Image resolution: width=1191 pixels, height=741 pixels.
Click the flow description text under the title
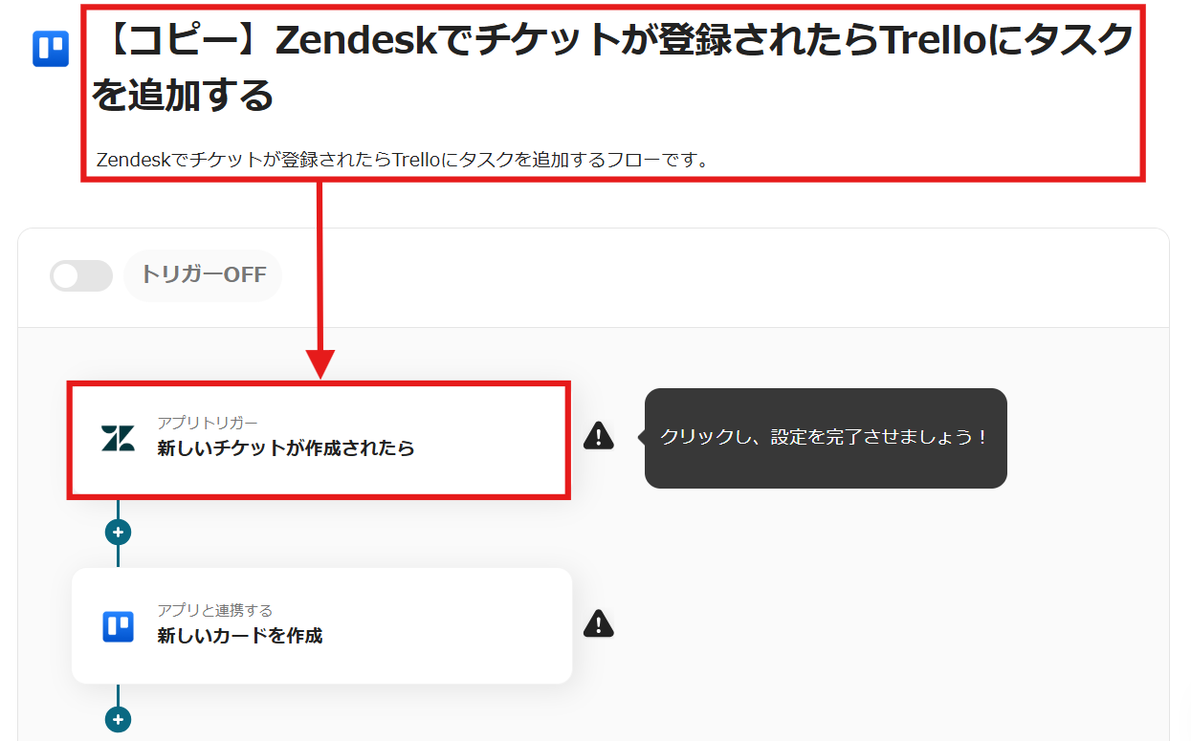[x=403, y=160]
